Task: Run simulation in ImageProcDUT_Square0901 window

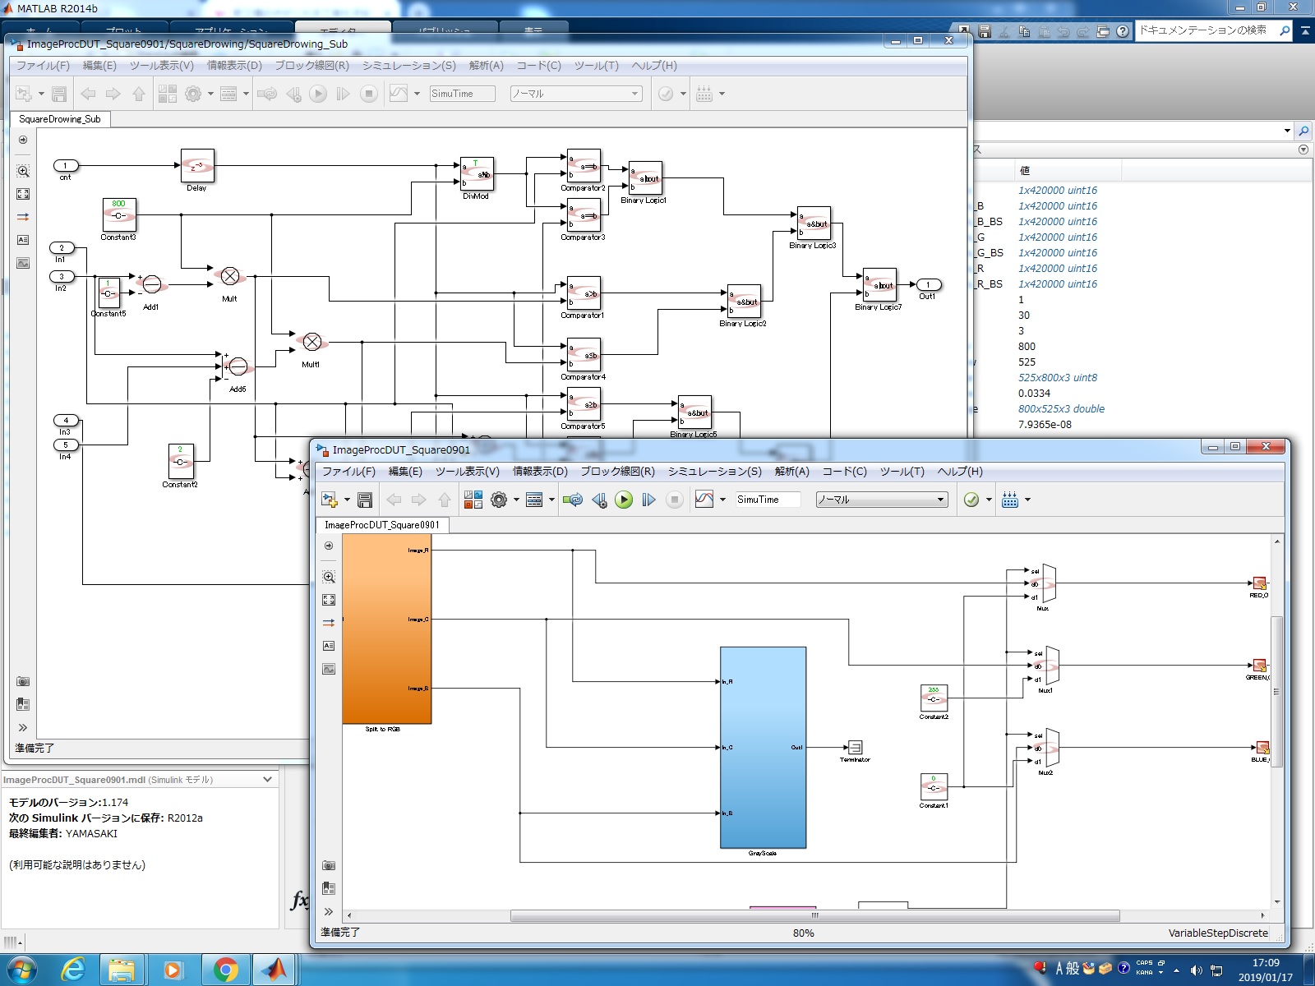Action: (624, 500)
